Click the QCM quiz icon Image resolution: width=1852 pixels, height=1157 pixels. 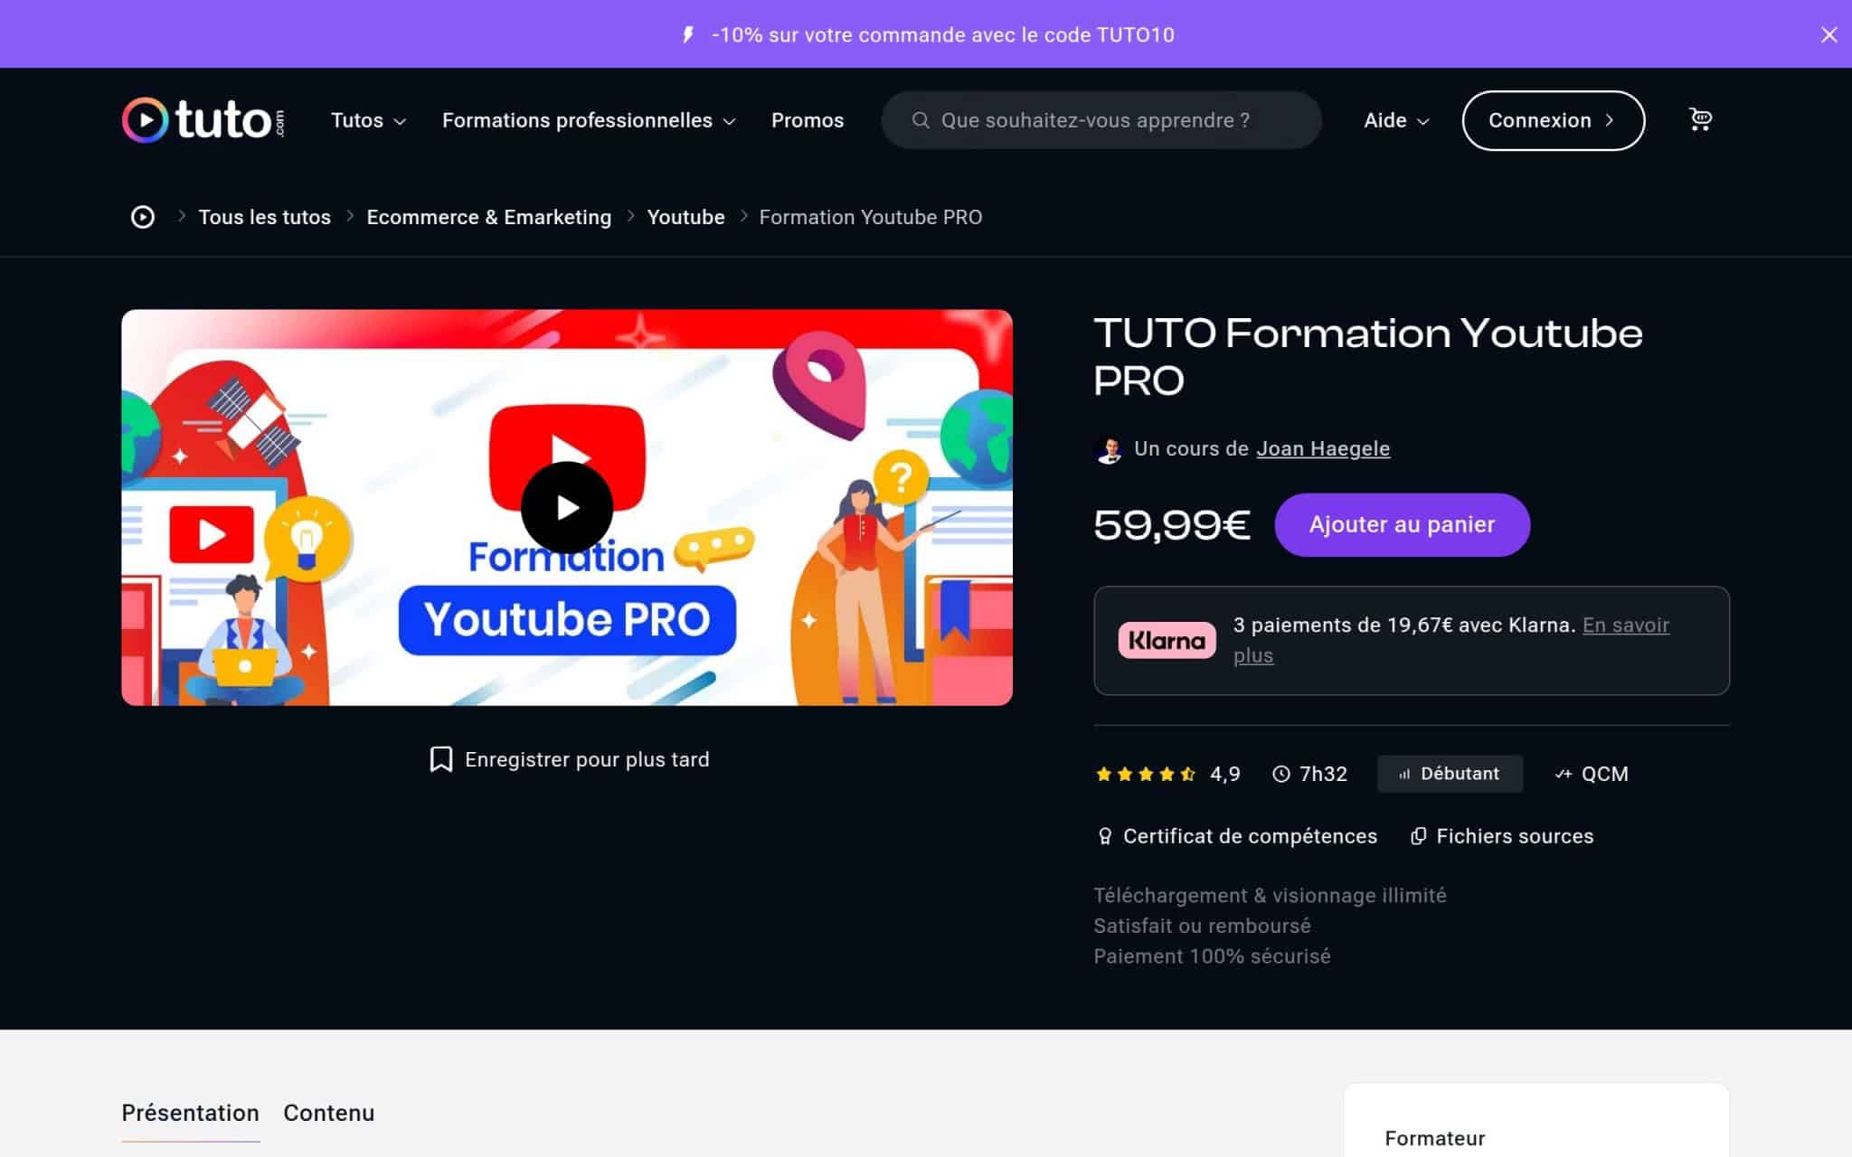tap(1564, 774)
